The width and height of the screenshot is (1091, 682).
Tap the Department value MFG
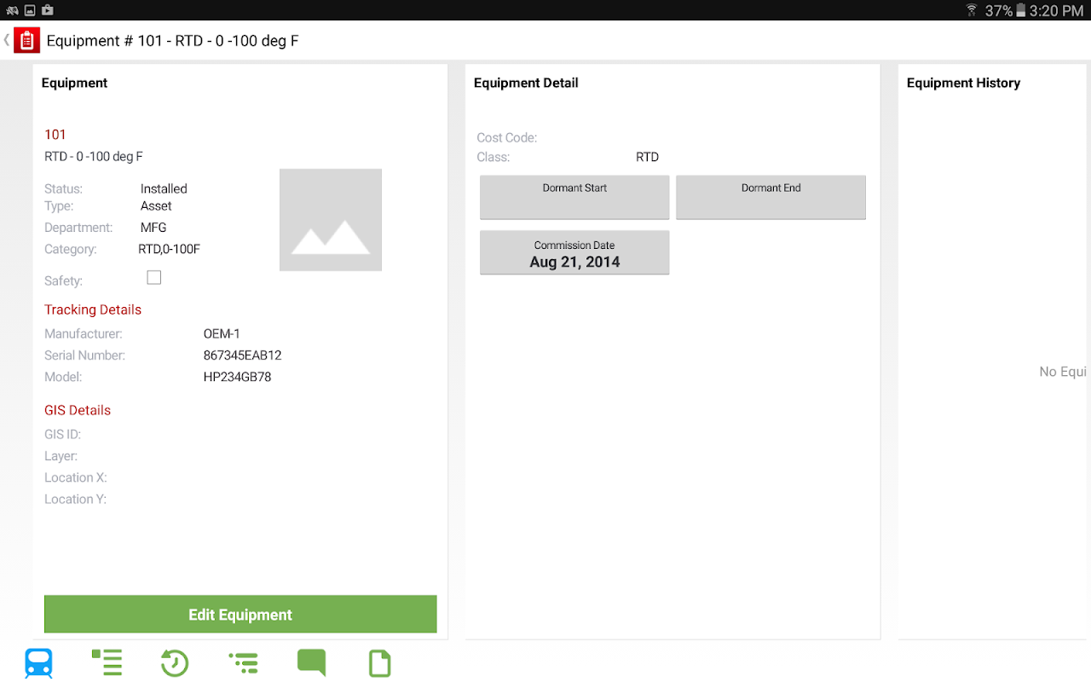point(153,228)
